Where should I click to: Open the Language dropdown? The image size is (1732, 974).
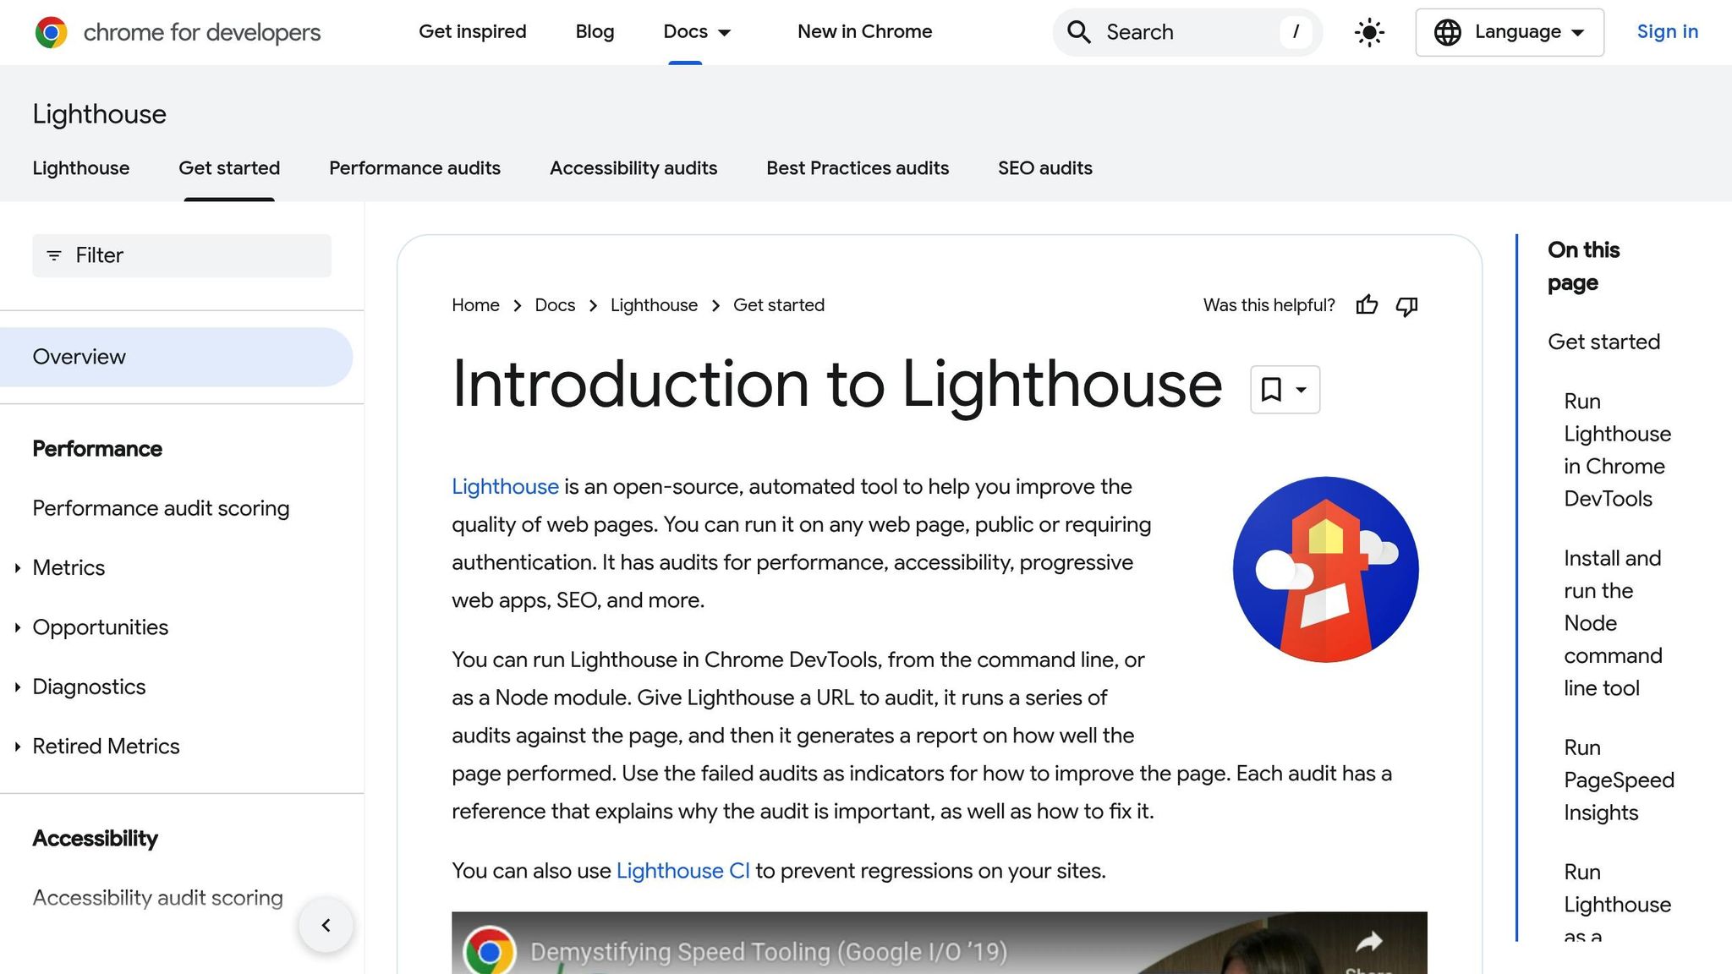1510,32
